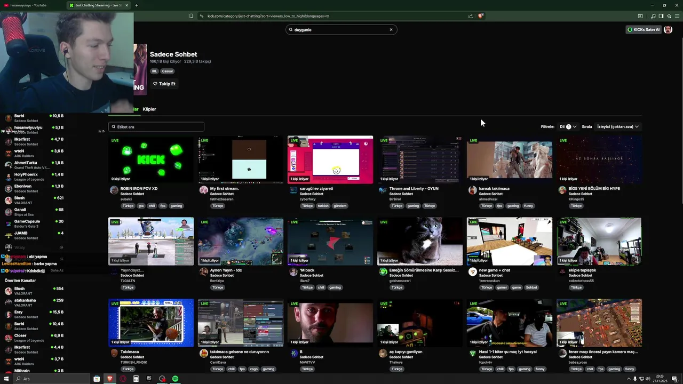Open aç kapıyı gardiyan stream thumbnail
Image resolution: width=683 pixels, height=384 pixels.
tap(420, 323)
